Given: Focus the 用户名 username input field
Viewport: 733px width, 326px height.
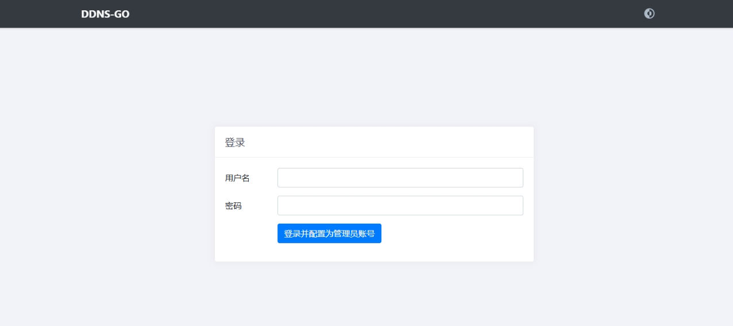Looking at the screenshot, I should [x=400, y=178].
